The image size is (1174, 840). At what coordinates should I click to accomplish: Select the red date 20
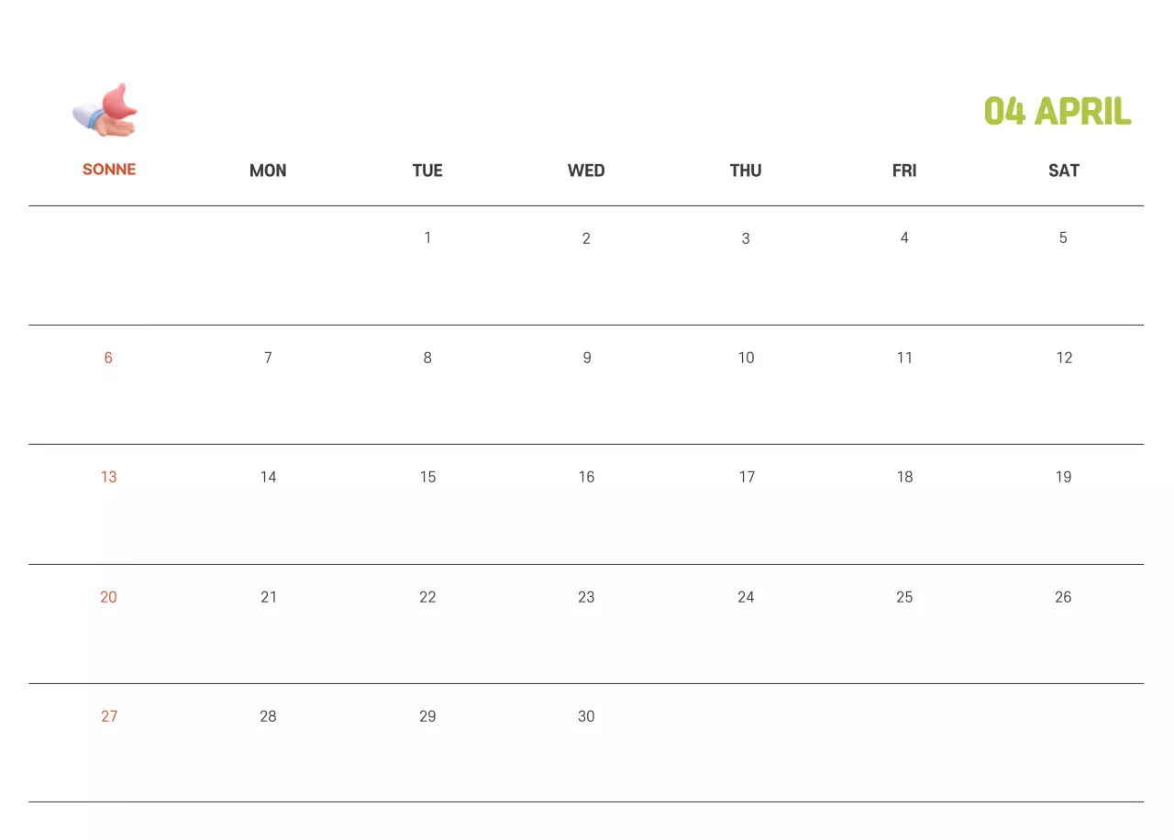[x=109, y=597]
